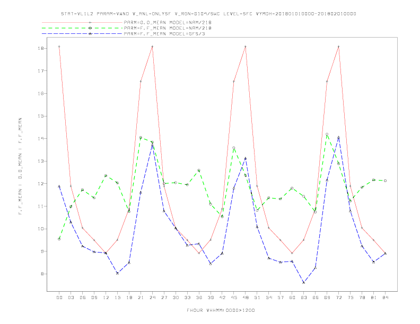Click x-axis tick label 06
The height and width of the screenshot is (324, 420).
(x=83, y=298)
